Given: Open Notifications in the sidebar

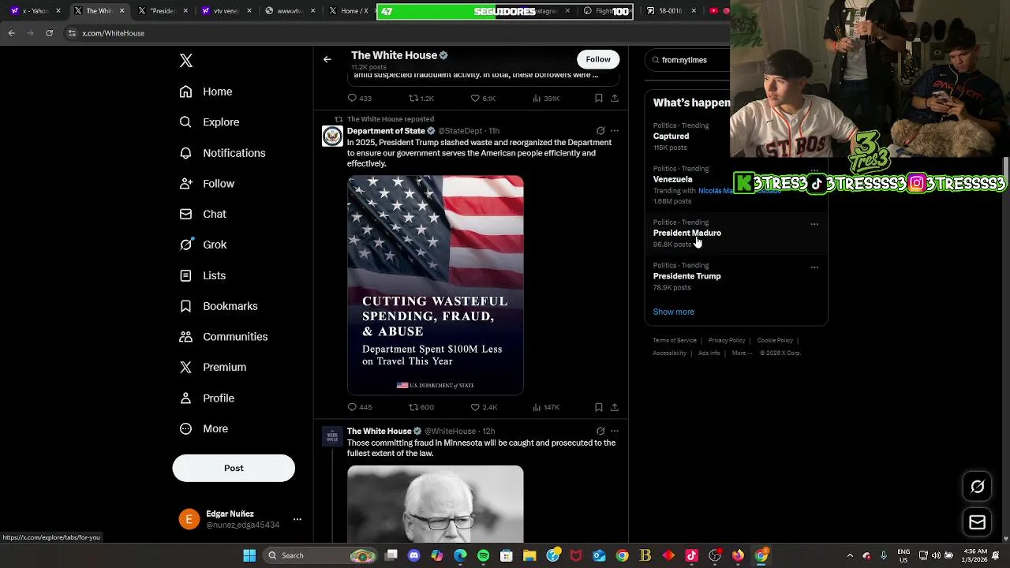Looking at the screenshot, I should [223, 153].
